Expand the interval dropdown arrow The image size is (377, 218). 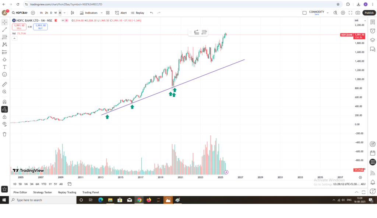64,13
